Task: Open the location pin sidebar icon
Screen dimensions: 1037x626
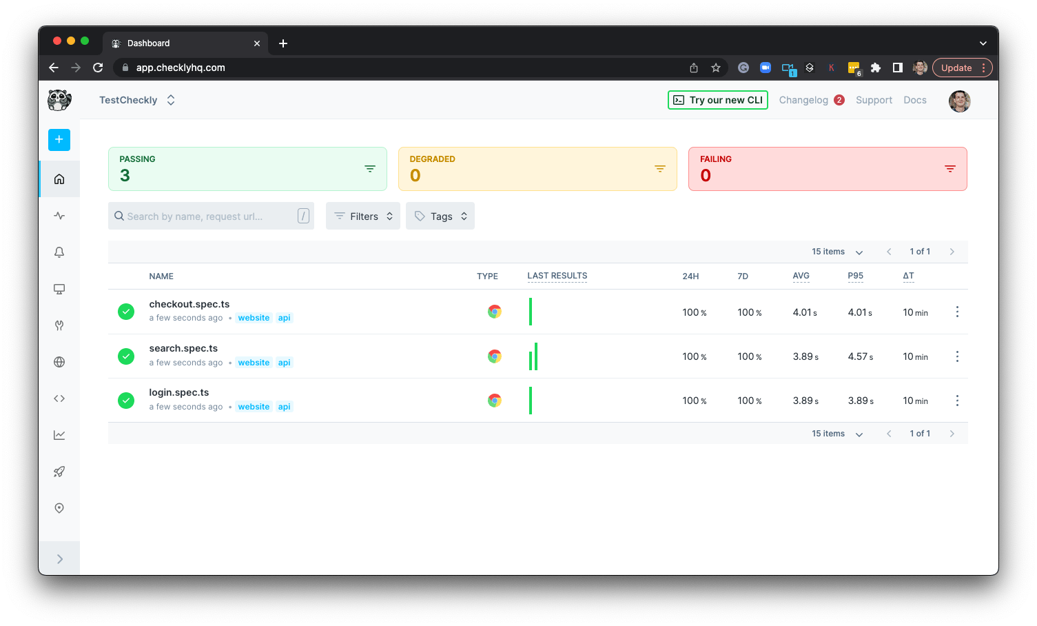Action: pyautogui.click(x=59, y=508)
